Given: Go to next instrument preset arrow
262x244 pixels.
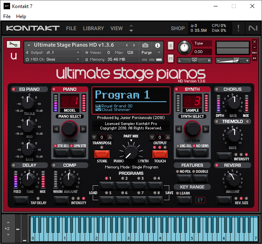Looking at the screenshot, I should pyautogui.click(x=134, y=45).
